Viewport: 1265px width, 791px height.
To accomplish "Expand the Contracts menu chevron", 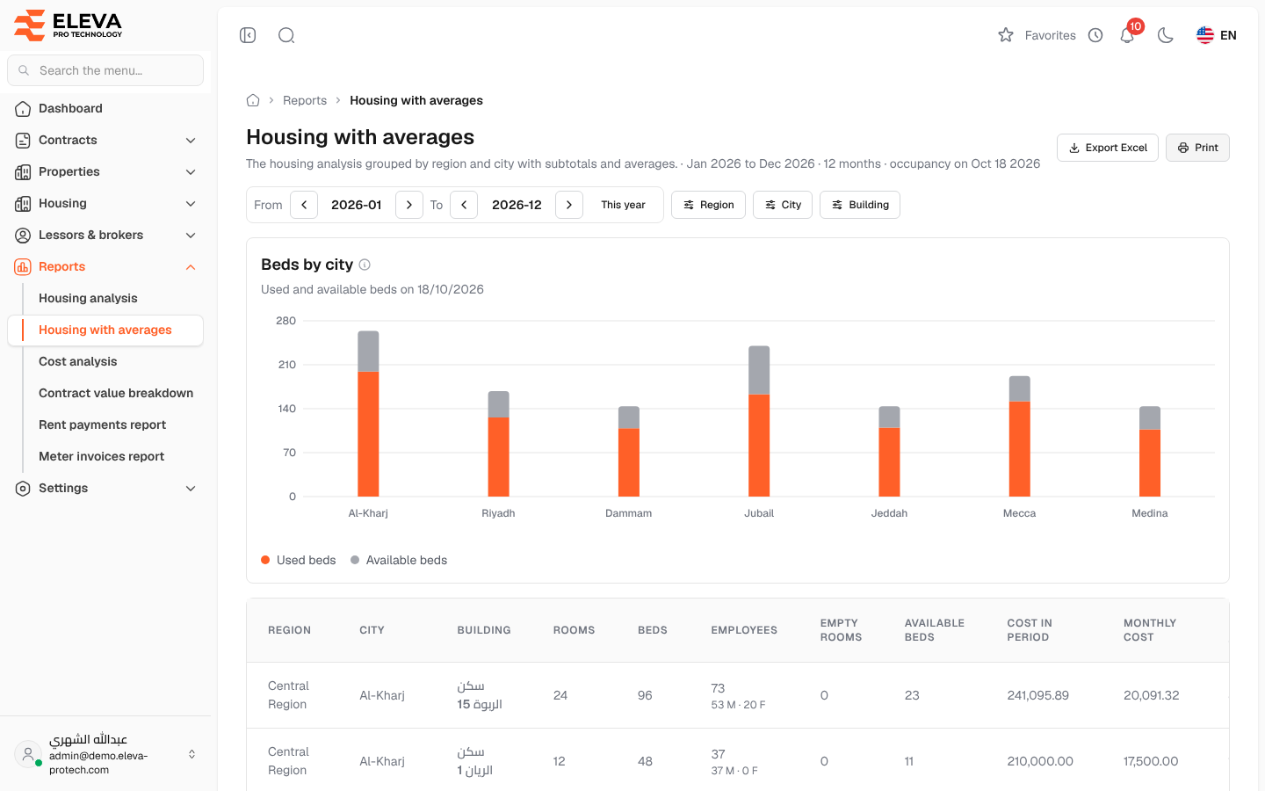I will pyautogui.click(x=191, y=140).
